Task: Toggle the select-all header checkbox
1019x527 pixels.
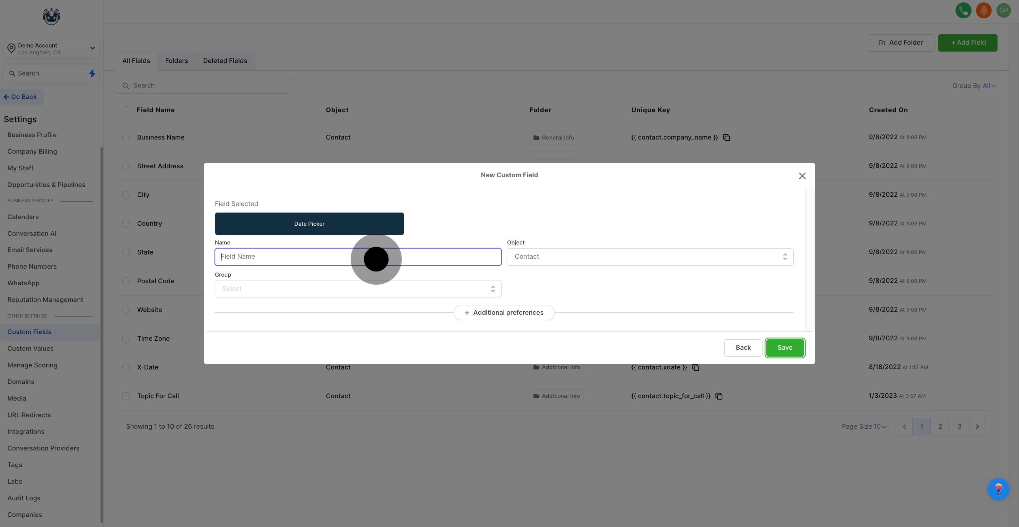Action: pyautogui.click(x=125, y=110)
